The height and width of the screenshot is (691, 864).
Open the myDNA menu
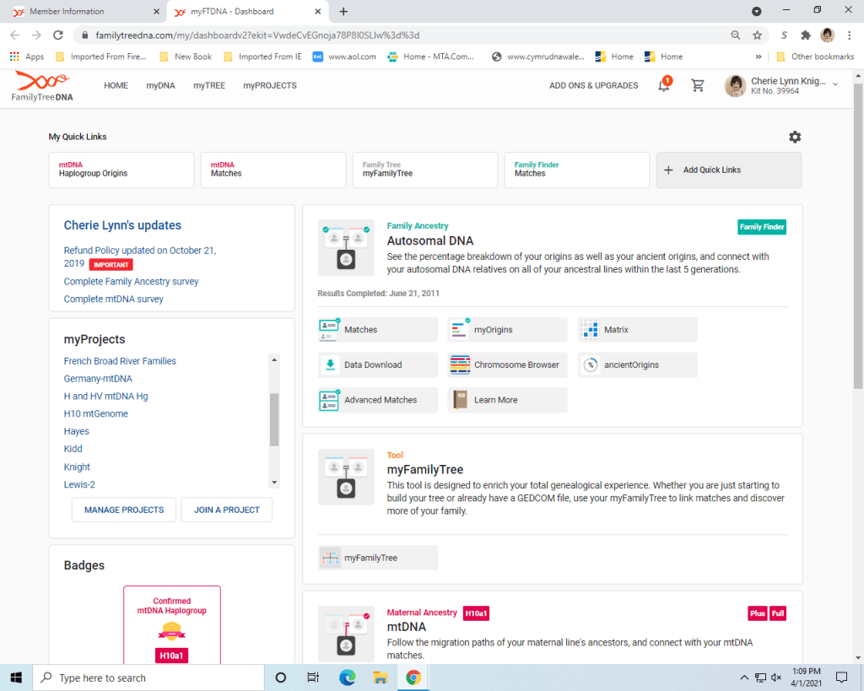[x=160, y=85]
